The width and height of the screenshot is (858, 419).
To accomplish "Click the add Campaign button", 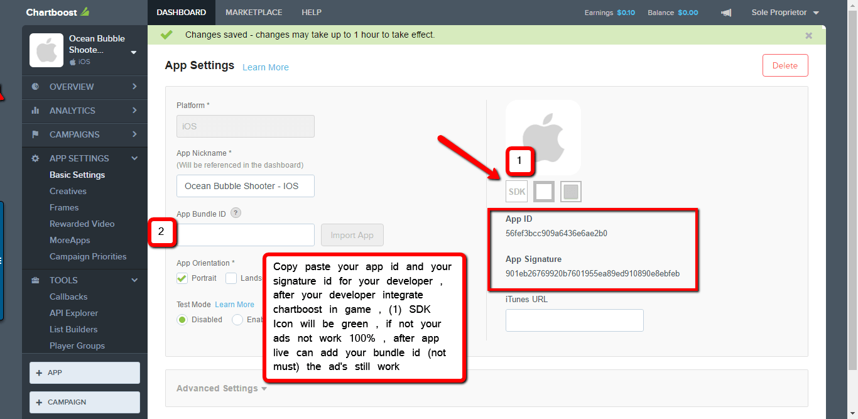I will [x=85, y=402].
